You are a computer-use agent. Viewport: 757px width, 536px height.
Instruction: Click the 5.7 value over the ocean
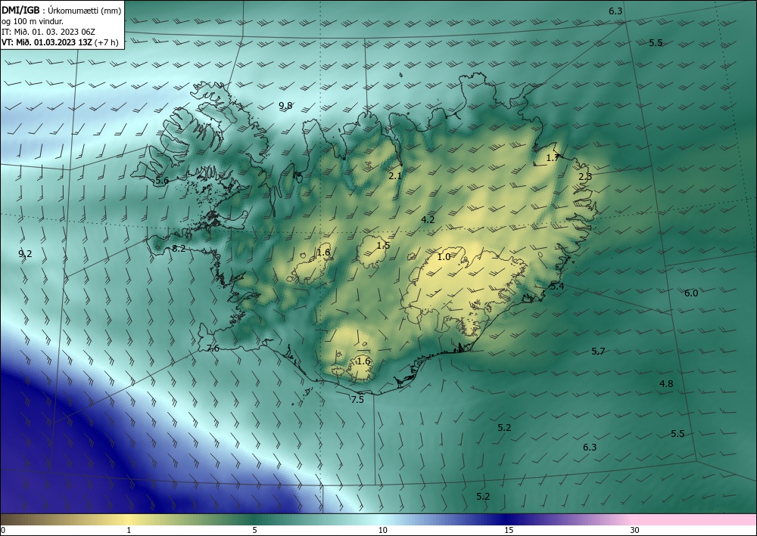[x=598, y=352]
